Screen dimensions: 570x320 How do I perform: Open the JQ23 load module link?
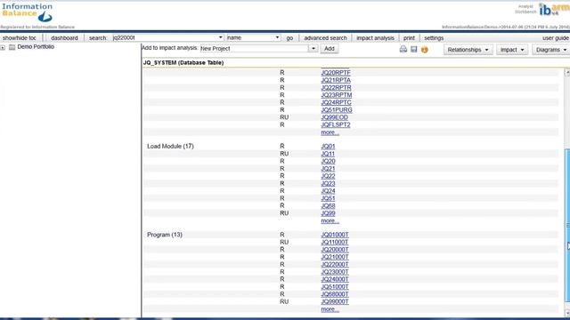(x=328, y=184)
